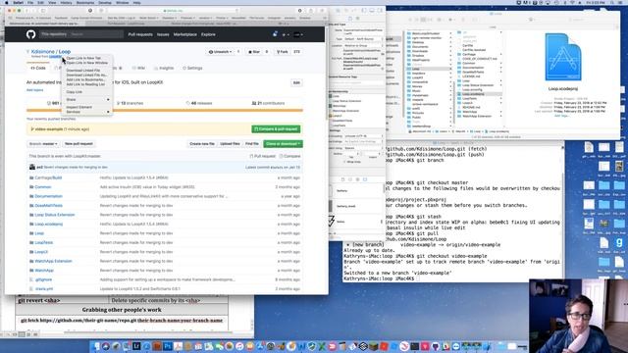The width and height of the screenshot is (628, 353).
Task: Click Find file button
Action: pyautogui.click(x=252, y=144)
